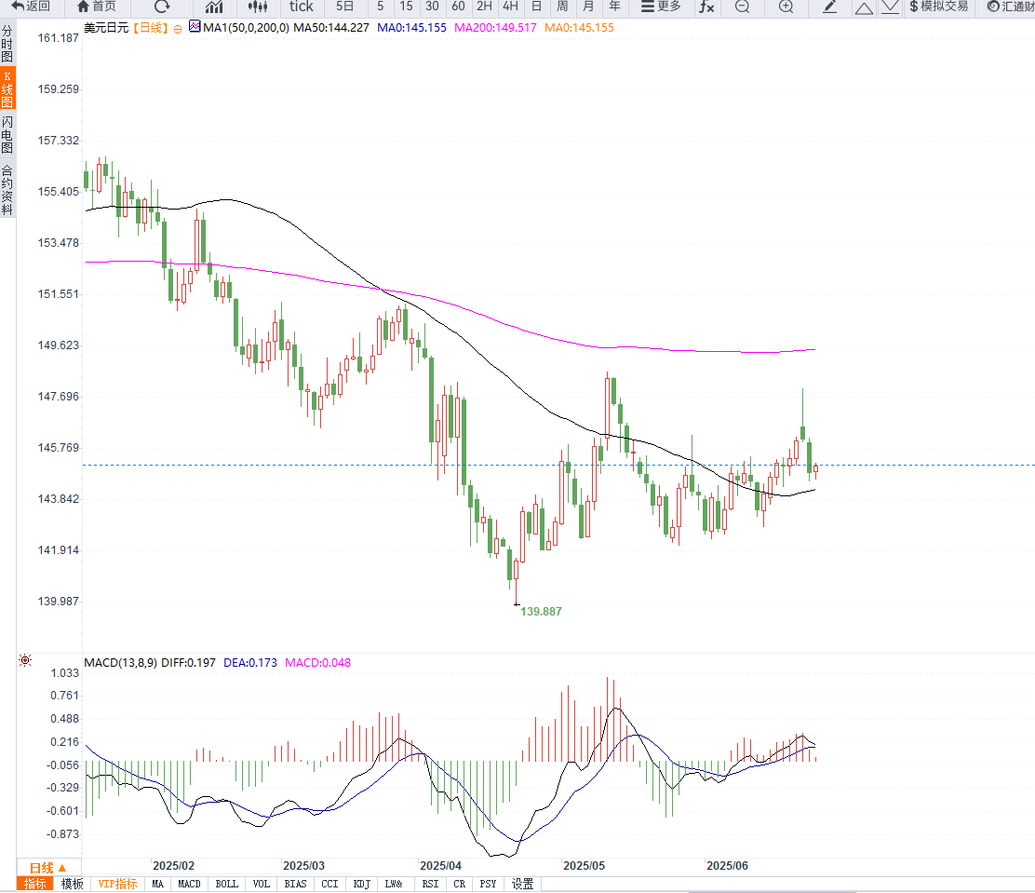Screen dimensions: 1035x893
Task: Select the 指标 bottom tab
Action: [35, 884]
